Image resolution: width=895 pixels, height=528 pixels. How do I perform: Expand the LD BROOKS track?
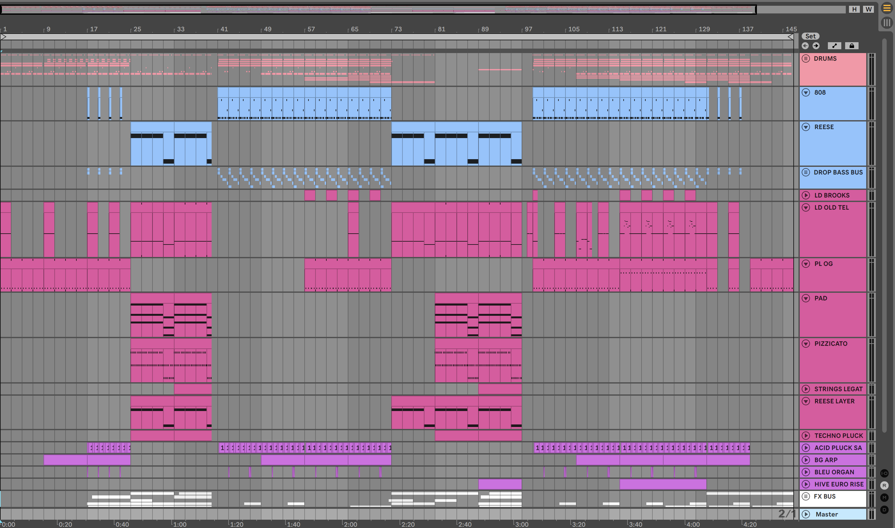pyautogui.click(x=806, y=195)
